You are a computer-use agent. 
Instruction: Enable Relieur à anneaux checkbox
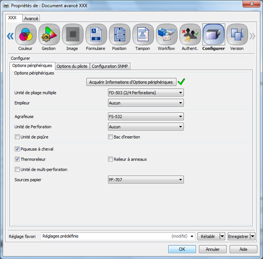click(110, 159)
